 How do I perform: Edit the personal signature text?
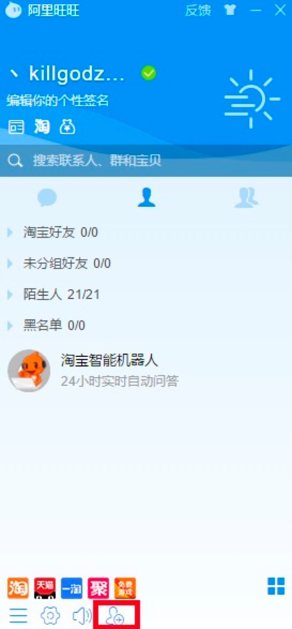pos(58,100)
